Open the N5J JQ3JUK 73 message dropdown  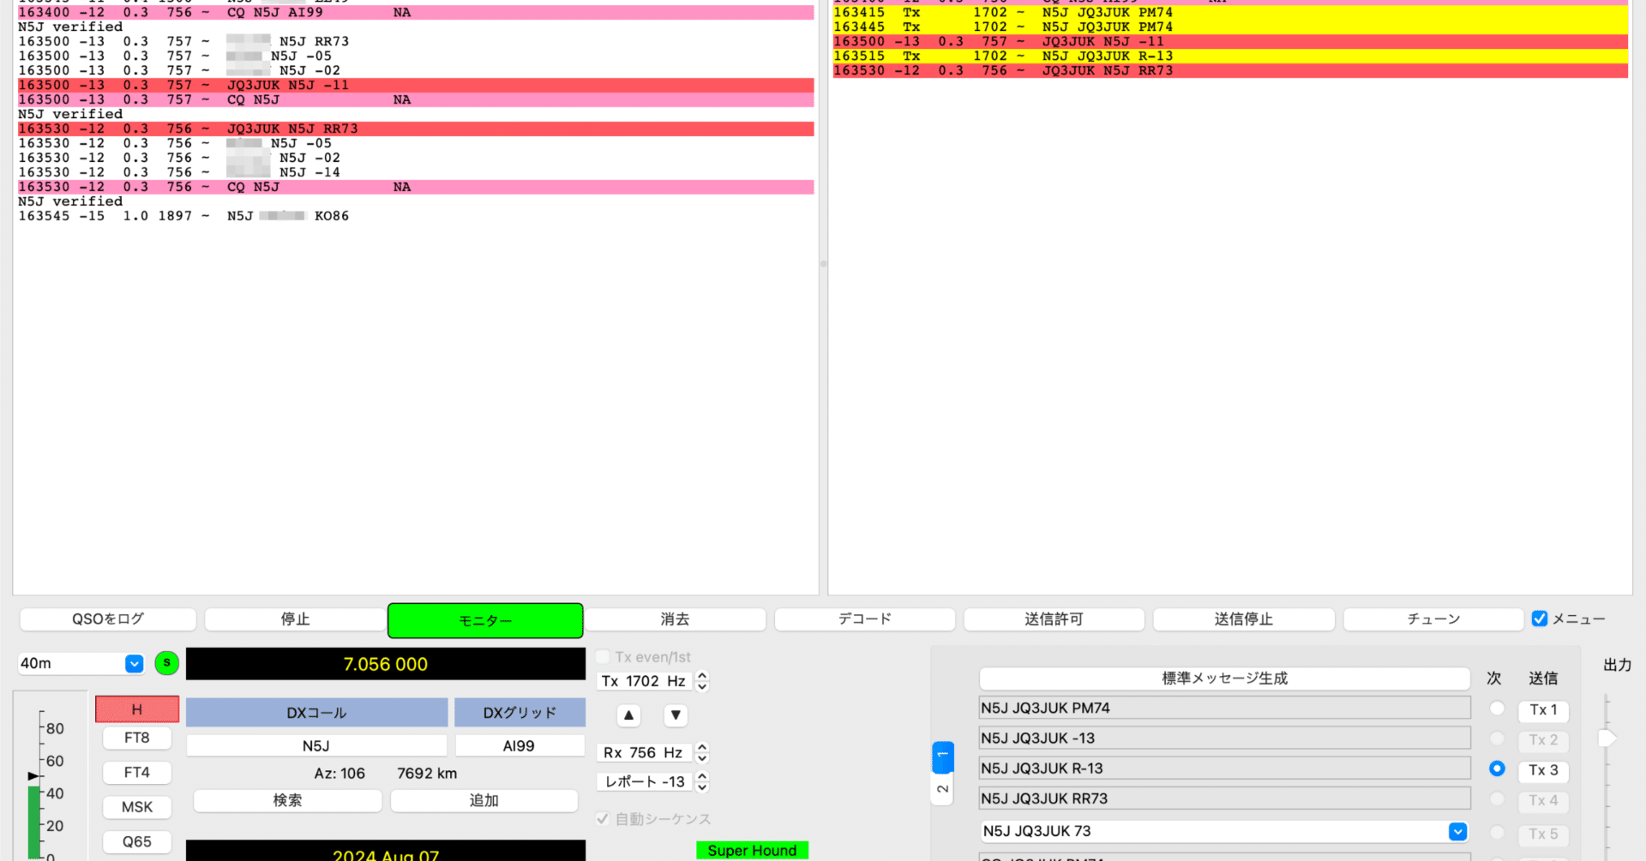tap(1457, 830)
